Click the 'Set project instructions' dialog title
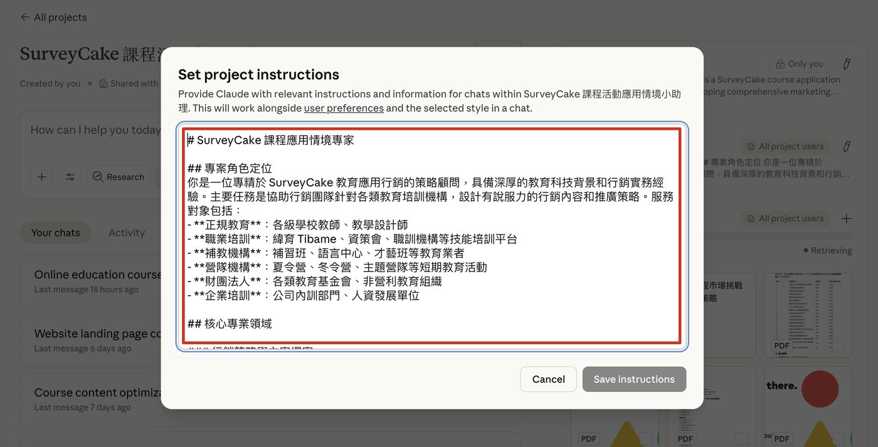This screenshot has width=878, height=447. pyautogui.click(x=258, y=75)
